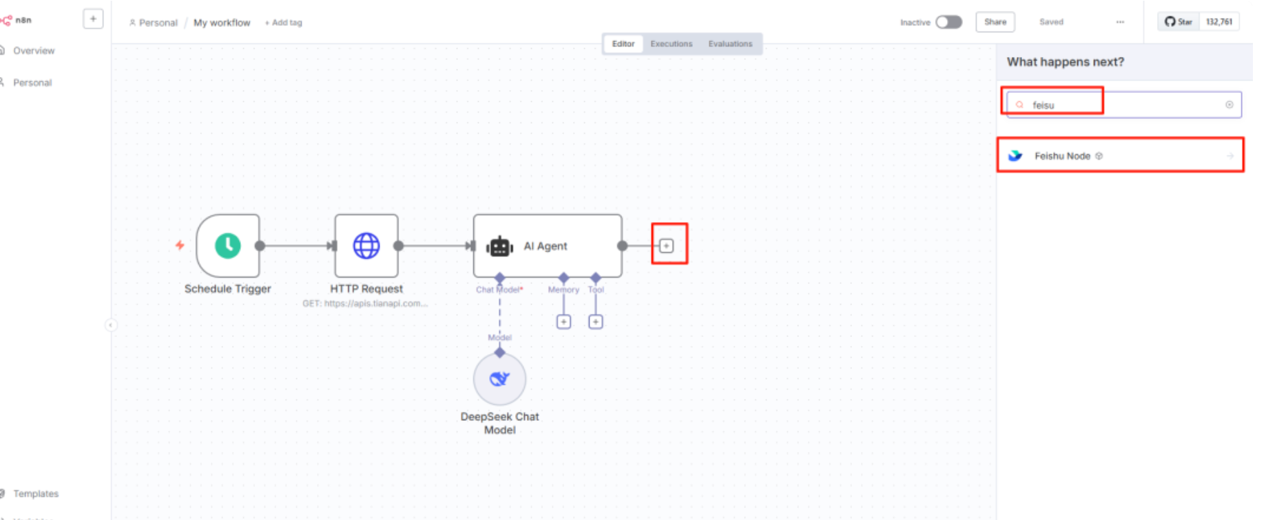
Task: Switch to the Editor tab
Action: tap(623, 43)
